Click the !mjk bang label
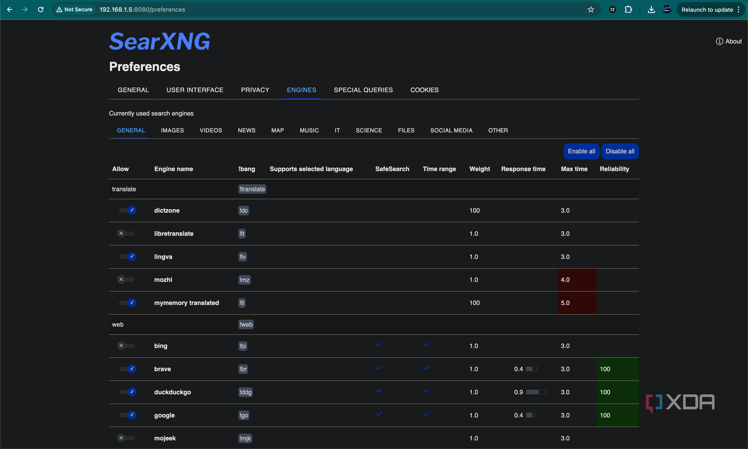Viewport: 748px width, 449px height. click(245, 438)
